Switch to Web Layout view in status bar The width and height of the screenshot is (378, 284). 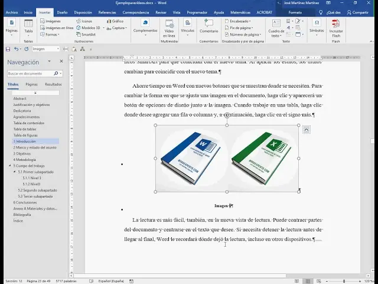319,281
